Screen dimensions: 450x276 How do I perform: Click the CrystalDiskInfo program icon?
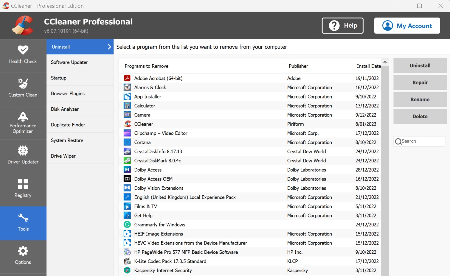coord(127,151)
